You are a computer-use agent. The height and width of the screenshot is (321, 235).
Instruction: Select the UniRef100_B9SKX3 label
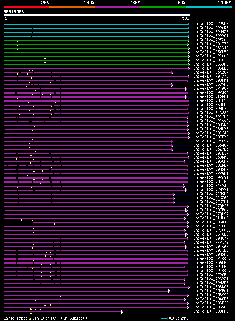tap(211, 222)
